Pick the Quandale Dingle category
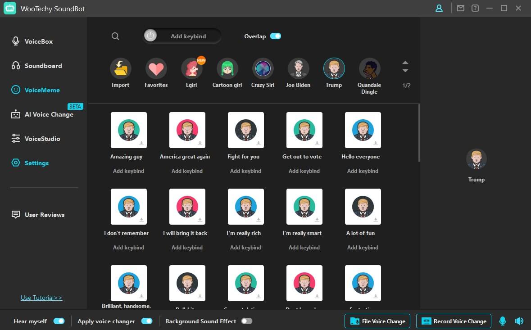The image size is (531, 330). click(369, 69)
